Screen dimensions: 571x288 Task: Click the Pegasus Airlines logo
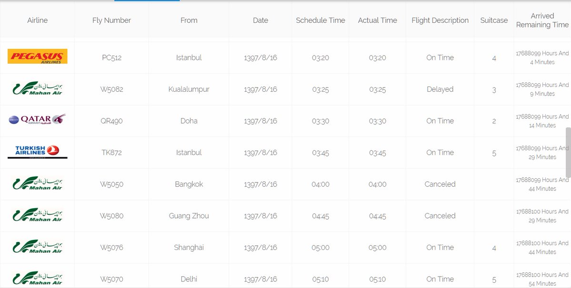point(38,57)
